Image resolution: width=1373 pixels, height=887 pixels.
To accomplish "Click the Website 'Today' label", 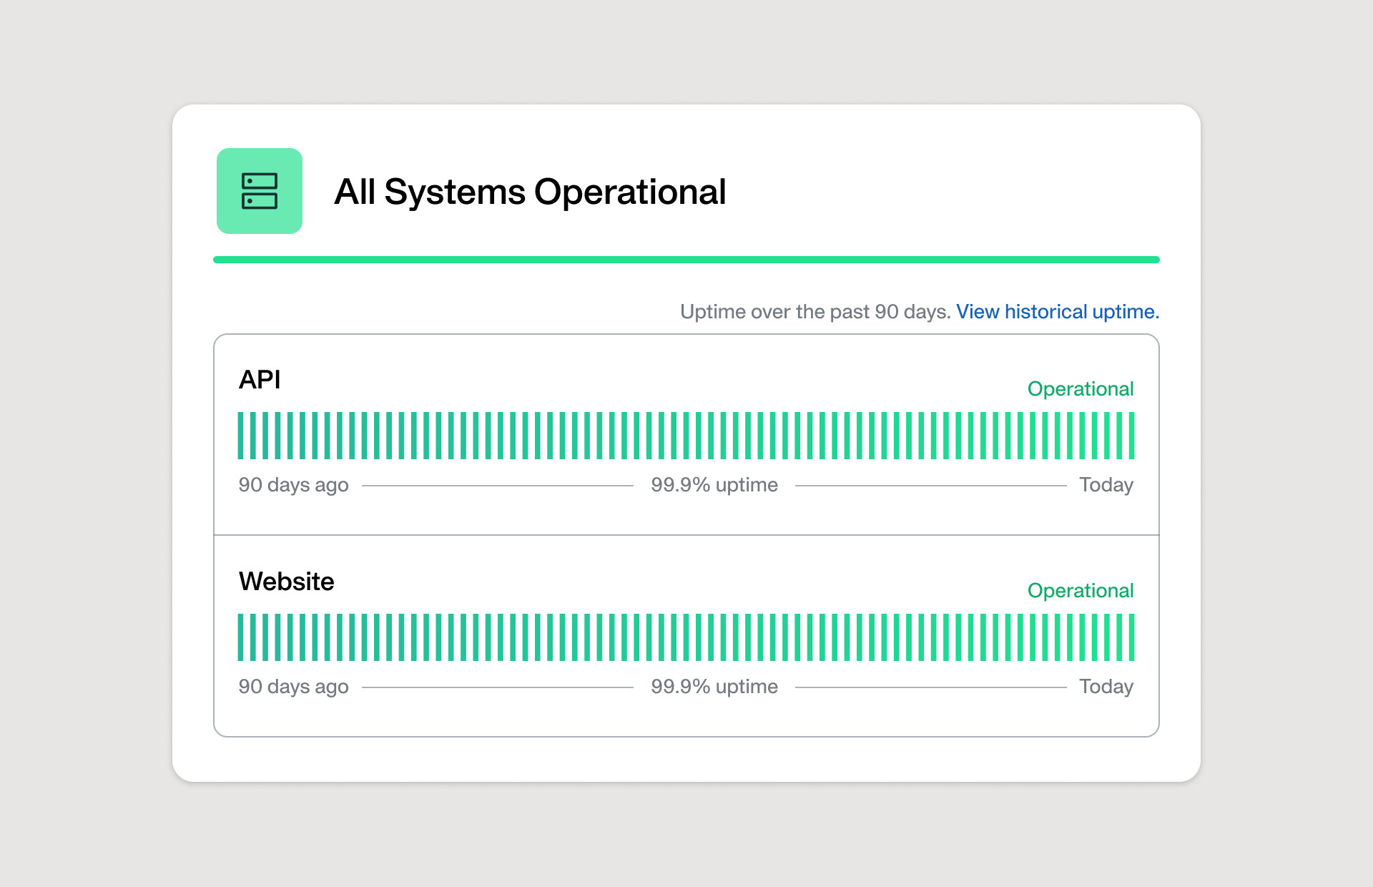I will click(x=1106, y=687).
